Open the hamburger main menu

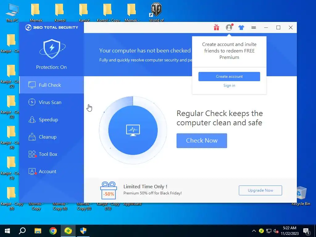click(254, 27)
